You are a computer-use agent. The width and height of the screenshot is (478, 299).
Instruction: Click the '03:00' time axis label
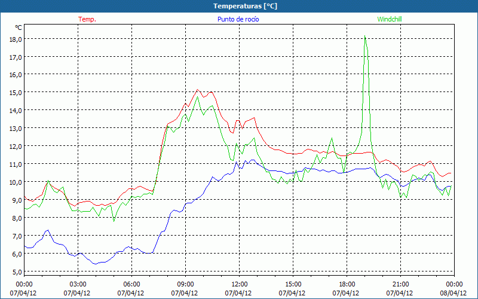click(78, 285)
